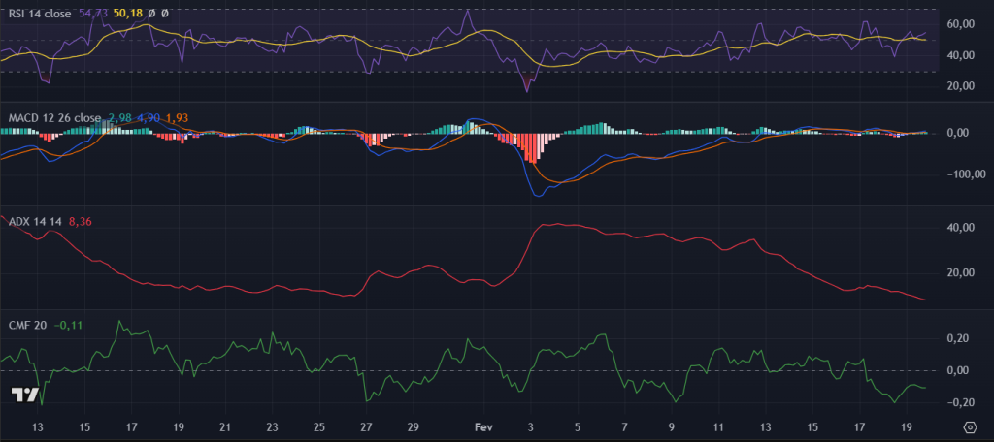The image size is (994, 442).
Task: Select the RSI 14 close indicator legend
Action: [40, 14]
